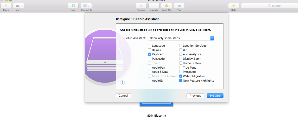
Task: Uncheck the Watch Migration checkbox
Action: point(181,76)
